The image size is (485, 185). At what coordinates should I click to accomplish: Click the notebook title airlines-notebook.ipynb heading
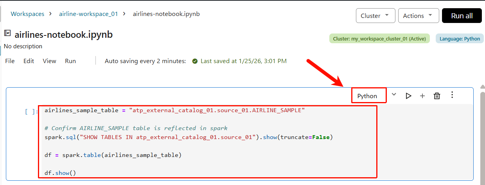pyautogui.click(x=64, y=34)
